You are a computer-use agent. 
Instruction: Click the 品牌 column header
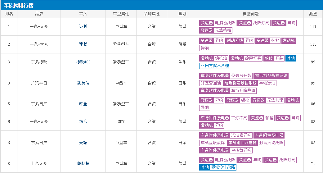pyautogui.click(x=39, y=14)
